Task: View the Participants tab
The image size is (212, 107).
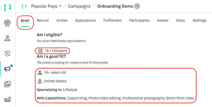Action: (x=139, y=20)
